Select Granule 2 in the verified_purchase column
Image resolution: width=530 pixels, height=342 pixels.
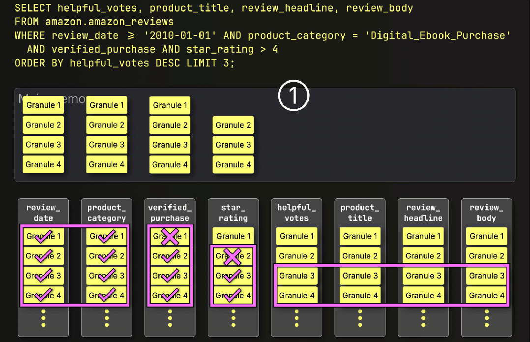(170, 256)
